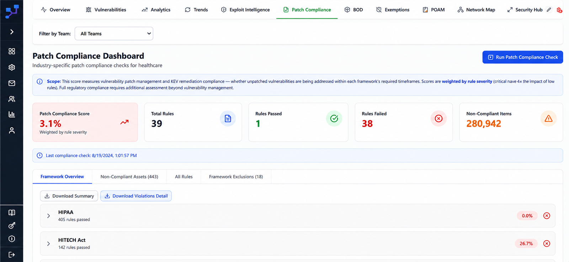Click the Last compliance check timestamp text

pos(91,156)
